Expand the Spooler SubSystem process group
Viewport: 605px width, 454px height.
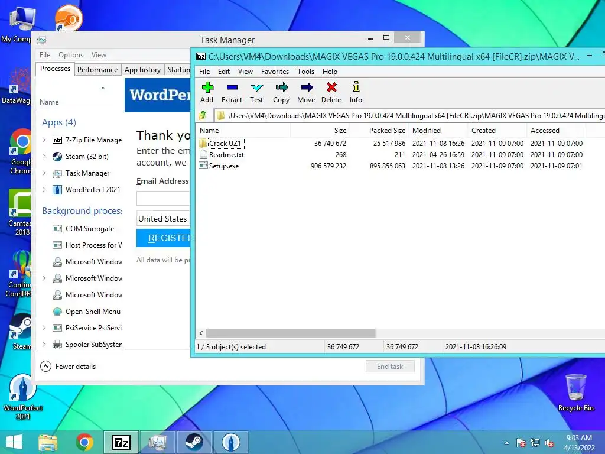coord(44,345)
